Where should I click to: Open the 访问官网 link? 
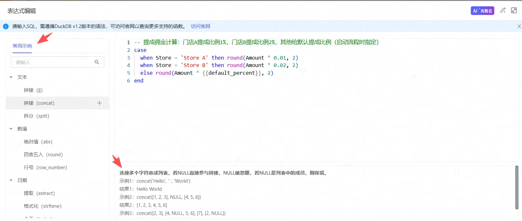[x=200, y=26]
